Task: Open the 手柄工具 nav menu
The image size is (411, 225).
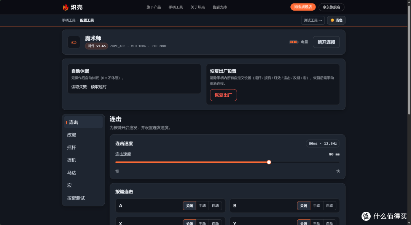Action: [175, 7]
